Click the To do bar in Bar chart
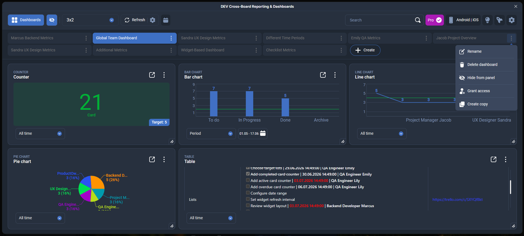 (x=213, y=104)
